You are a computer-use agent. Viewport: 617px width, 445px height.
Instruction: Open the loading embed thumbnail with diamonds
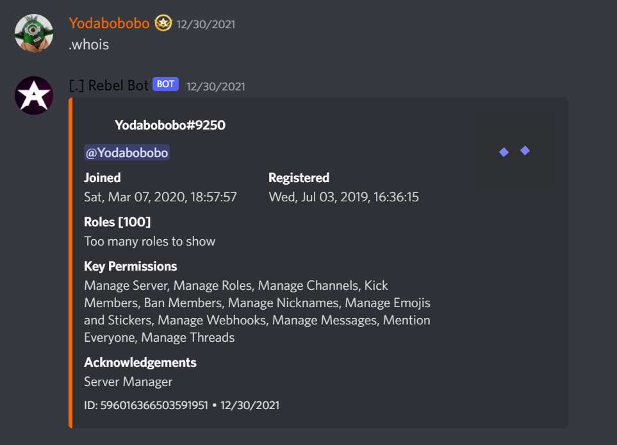pyautogui.click(x=514, y=151)
